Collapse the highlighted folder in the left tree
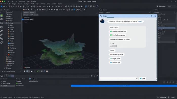 point(5,23)
